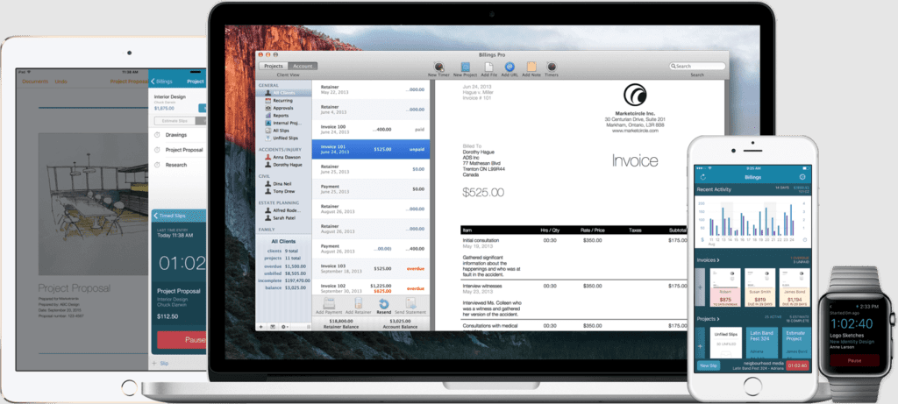Tap the New Slip button on iPhone
The height and width of the screenshot is (404, 898).
click(707, 365)
